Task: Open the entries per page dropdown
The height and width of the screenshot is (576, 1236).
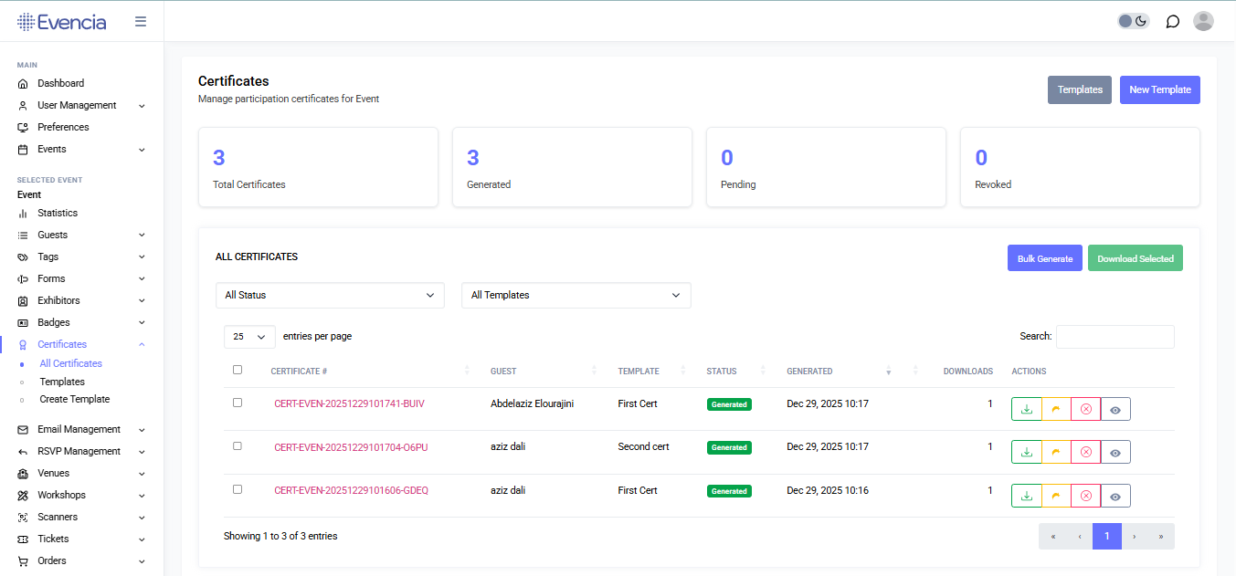Action: click(249, 336)
